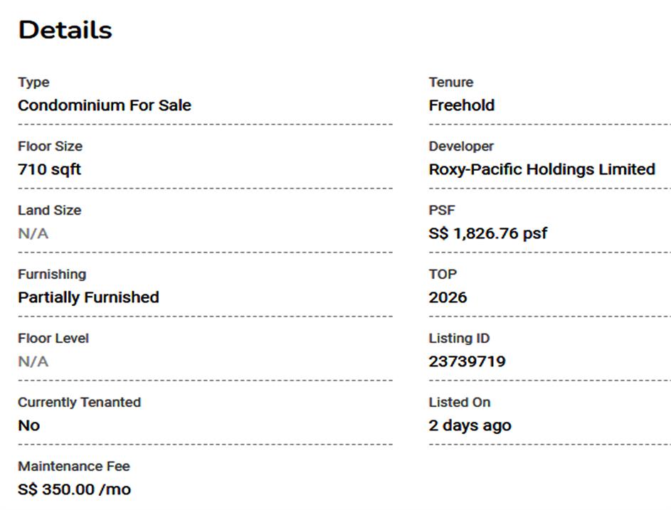Click the listing ID number 23739719
Screen dimensions: 671x510
[x=467, y=361]
